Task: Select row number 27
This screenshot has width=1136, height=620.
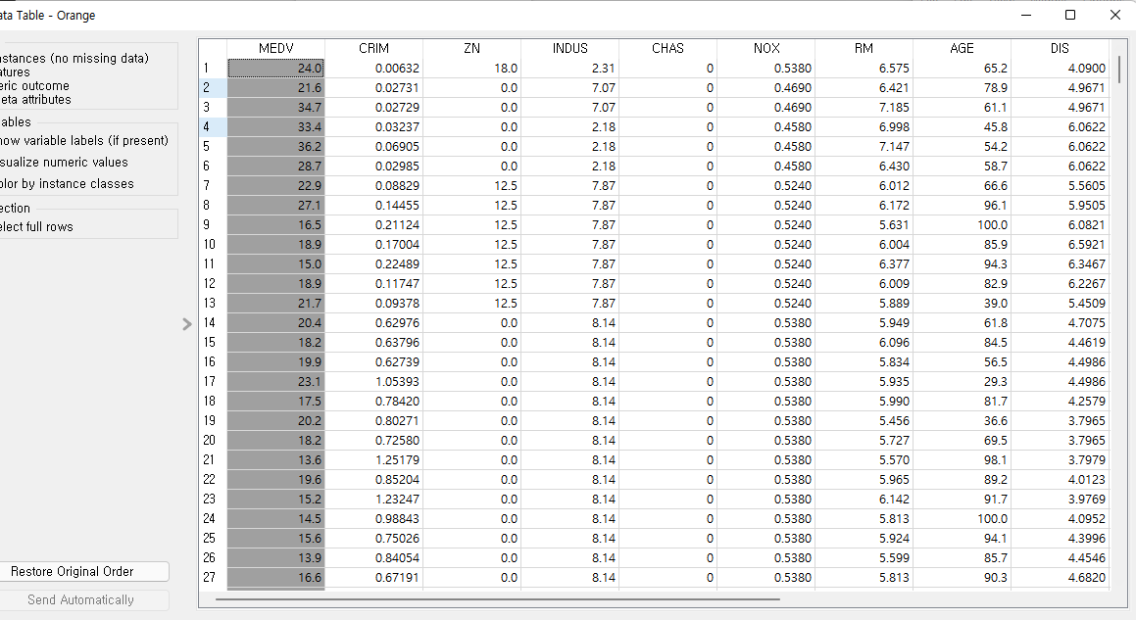Action: click(x=209, y=577)
